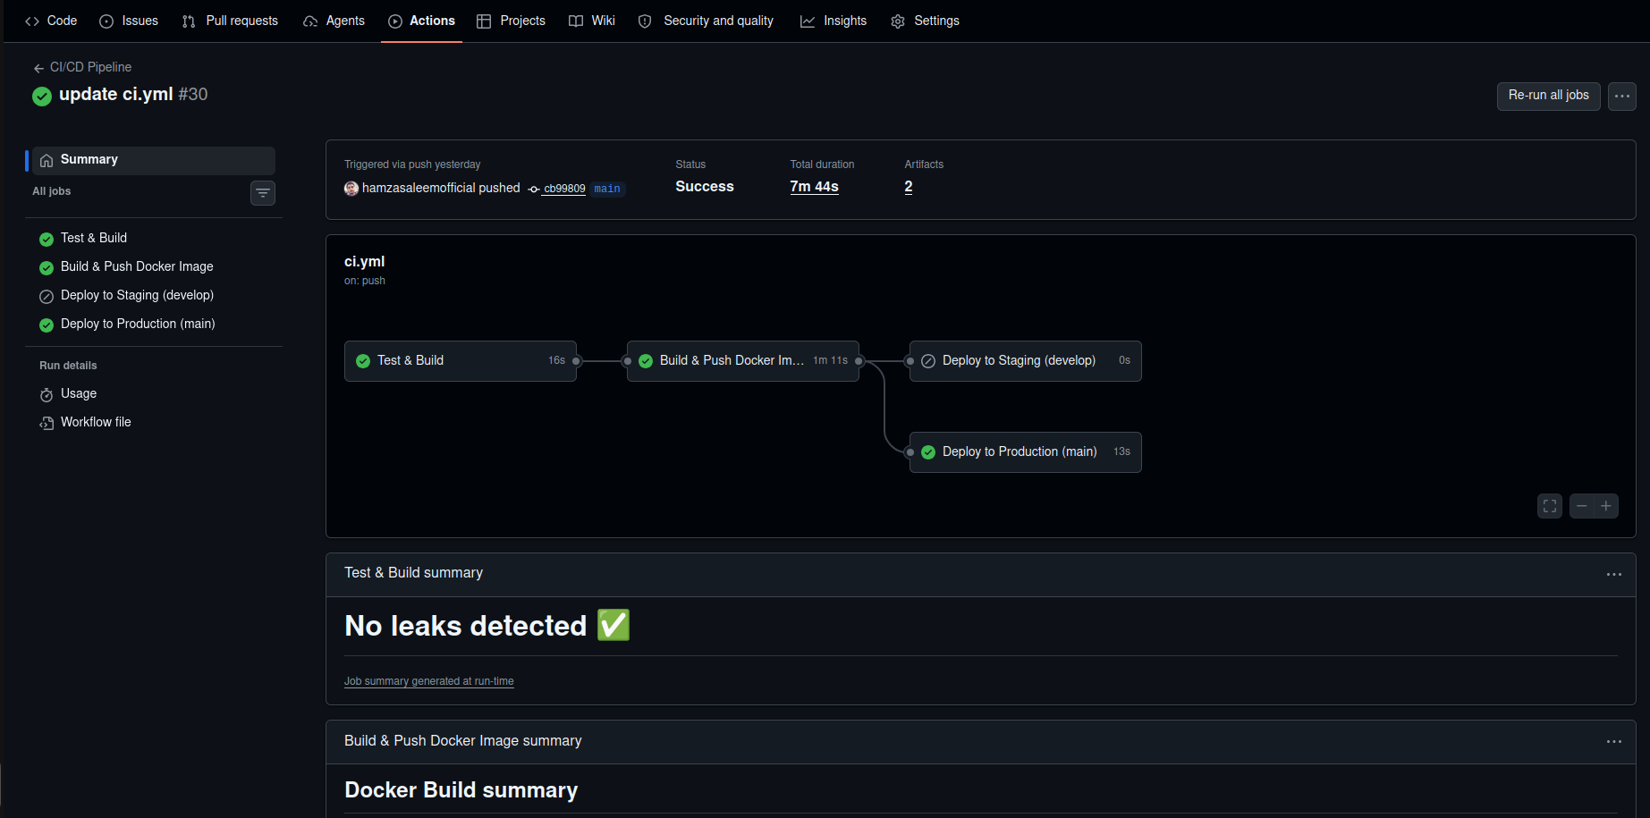
Task: Open commit cb99809
Action: pos(564,189)
